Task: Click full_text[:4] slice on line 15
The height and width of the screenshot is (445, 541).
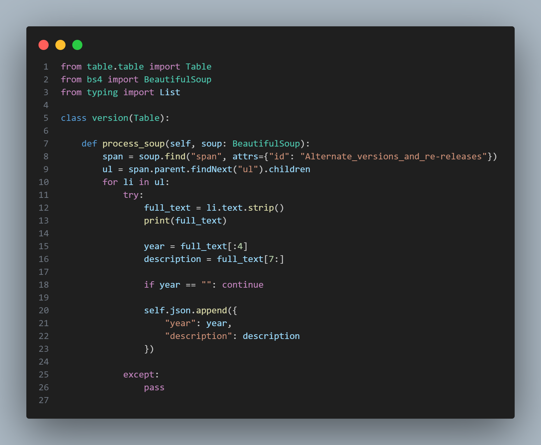Action: (214, 246)
